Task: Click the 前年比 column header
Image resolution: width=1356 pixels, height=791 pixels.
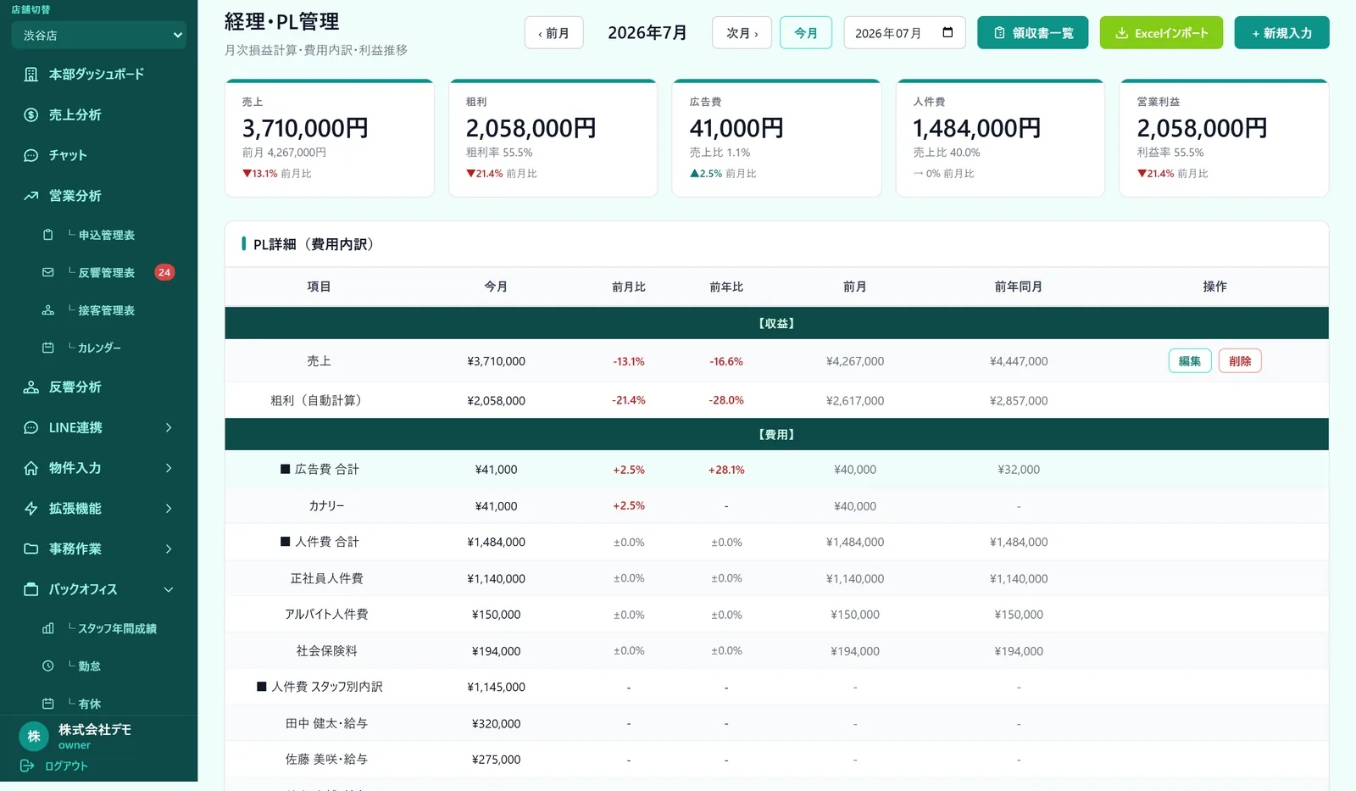Action: pyautogui.click(x=726, y=287)
